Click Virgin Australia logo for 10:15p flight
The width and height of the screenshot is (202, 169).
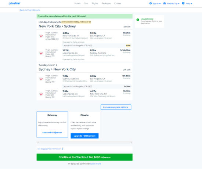[41, 53]
